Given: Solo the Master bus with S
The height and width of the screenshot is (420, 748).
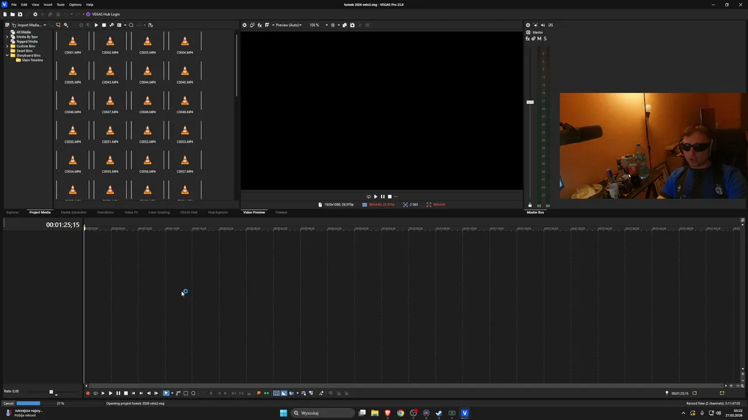Looking at the screenshot, I should [x=545, y=38].
